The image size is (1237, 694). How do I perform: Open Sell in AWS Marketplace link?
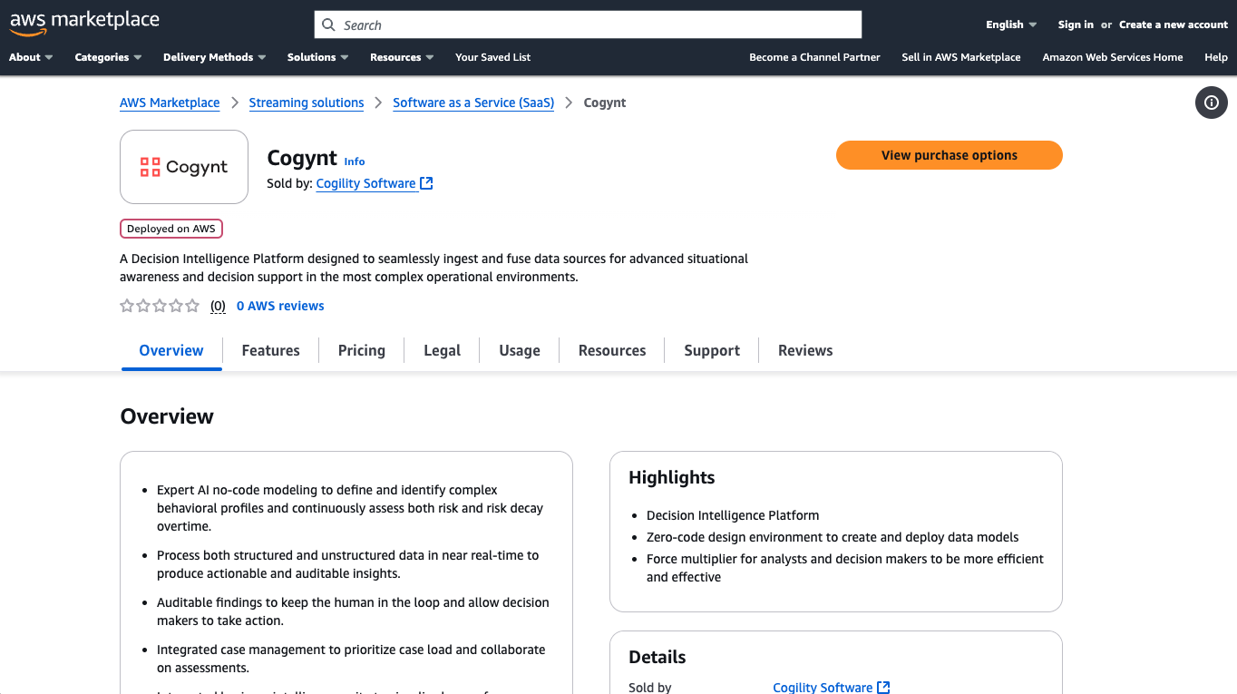click(x=961, y=57)
